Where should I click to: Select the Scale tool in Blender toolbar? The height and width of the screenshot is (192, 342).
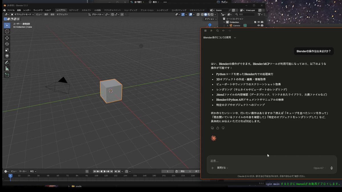click(7, 50)
